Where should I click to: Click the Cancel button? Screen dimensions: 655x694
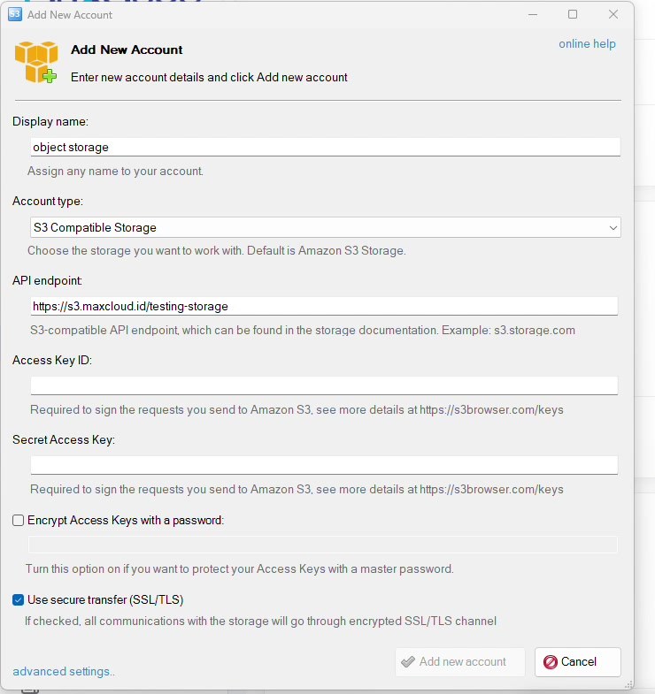click(577, 662)
